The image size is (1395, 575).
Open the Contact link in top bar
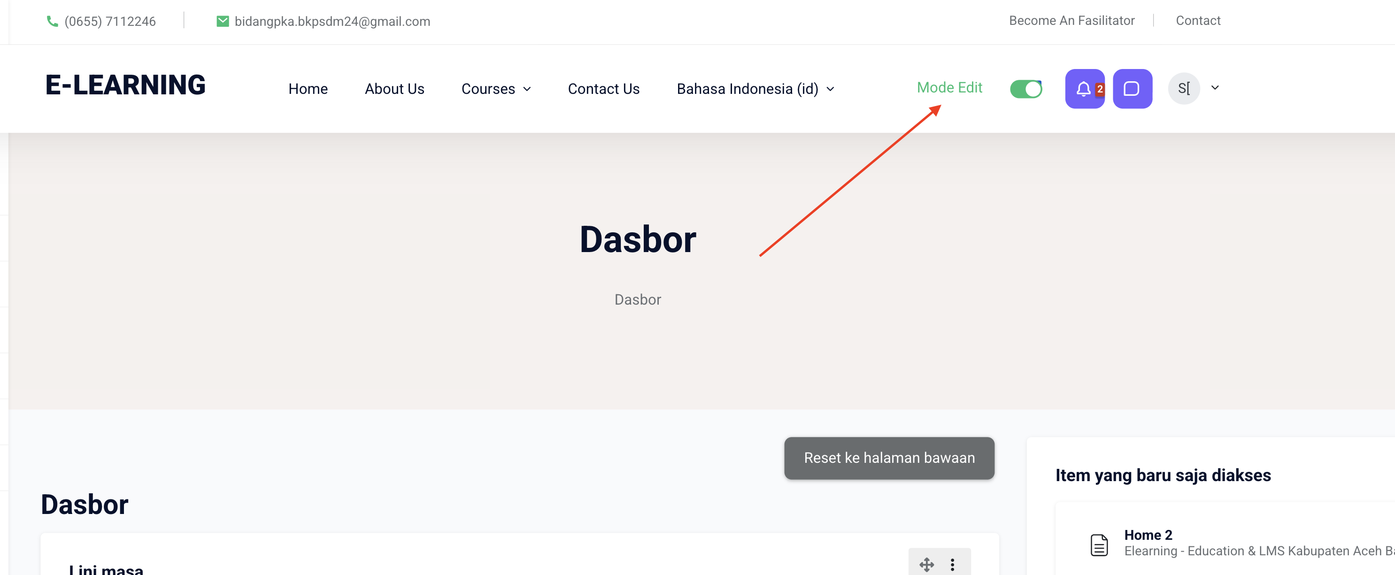1197,21
